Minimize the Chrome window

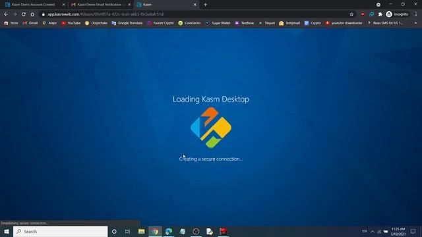(391, 4)
